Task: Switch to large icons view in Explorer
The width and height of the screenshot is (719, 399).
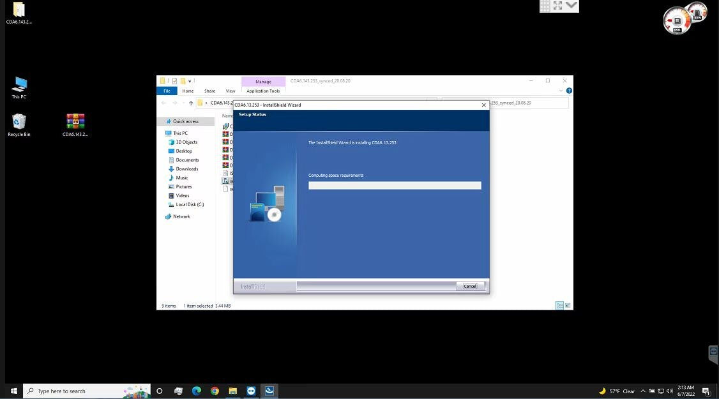Action: click(x=568, y=306)
